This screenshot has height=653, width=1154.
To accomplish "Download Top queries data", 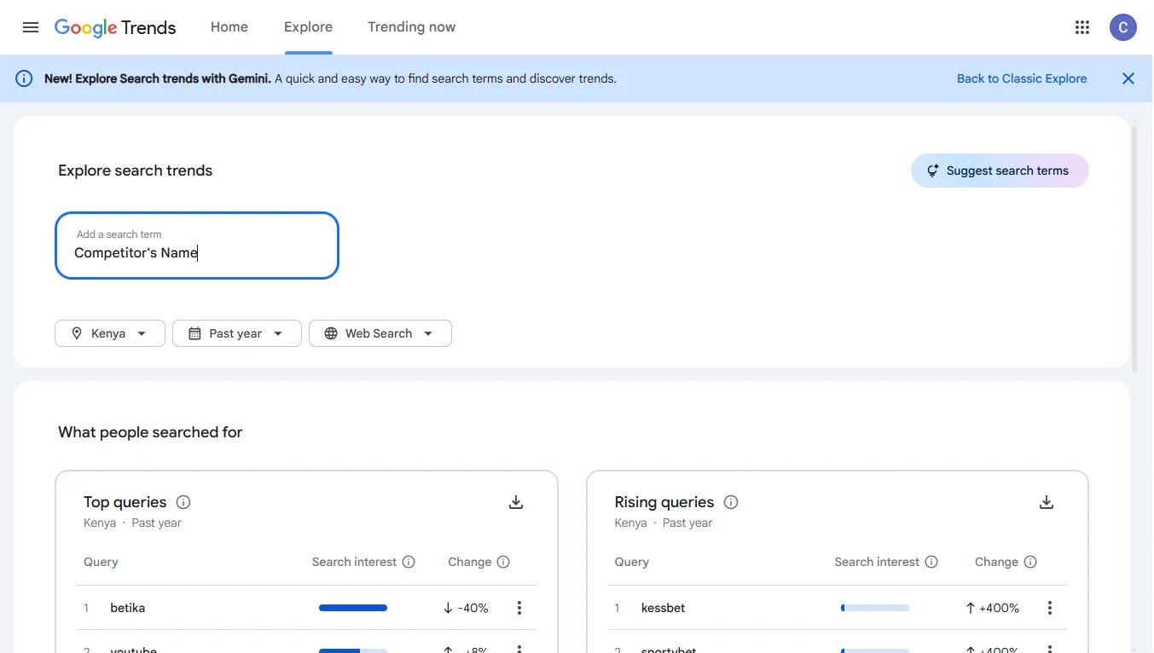I will click(516, 502).
